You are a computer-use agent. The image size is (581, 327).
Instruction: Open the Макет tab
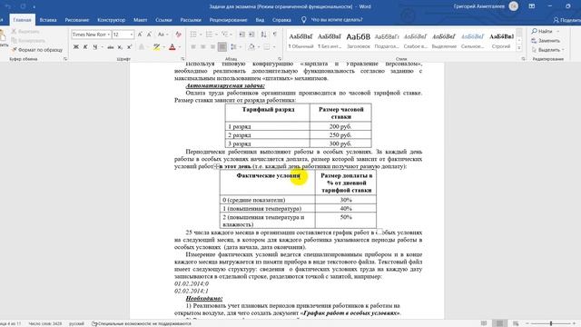(141, 20)
